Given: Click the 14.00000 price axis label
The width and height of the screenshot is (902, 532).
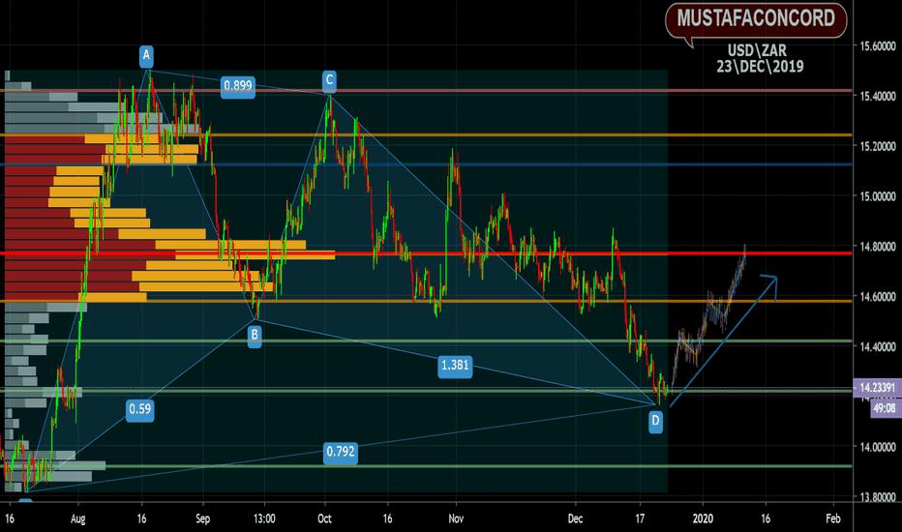Looking at the screenshot, I should point(877,447).
